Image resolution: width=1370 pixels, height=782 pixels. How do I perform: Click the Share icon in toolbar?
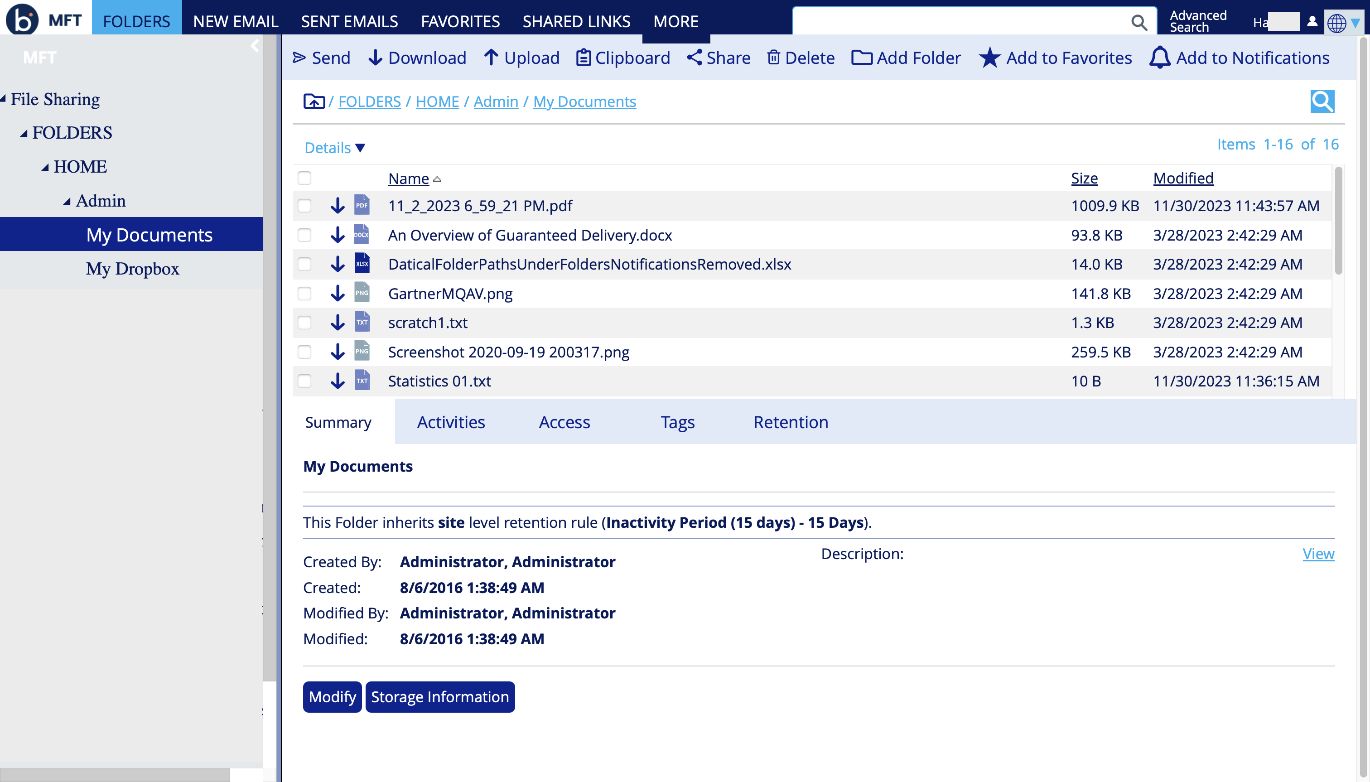[694, 58]
